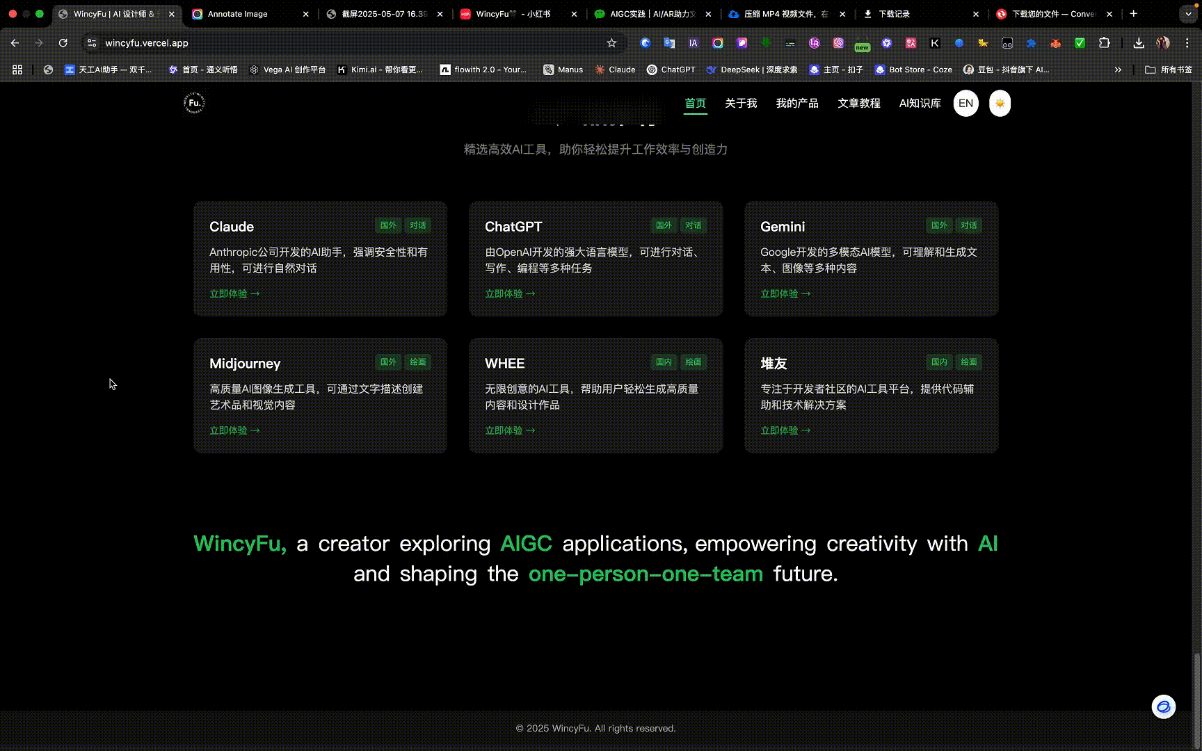Switch to the 'Annotate Image' tab
The image size is (1202, 751).
[x=243, y=14]
